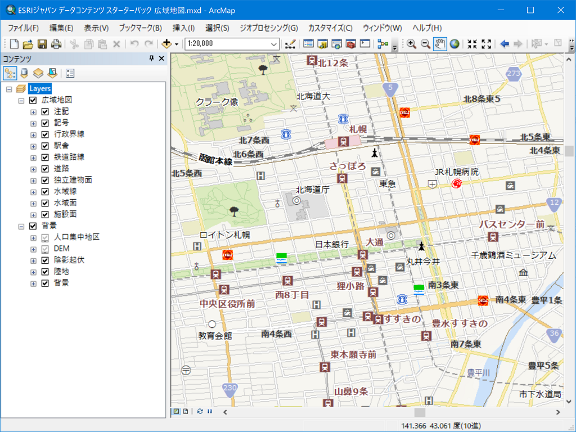Expand the 水域線 layer
Screen dimensions: 576x432
(33, 192)
